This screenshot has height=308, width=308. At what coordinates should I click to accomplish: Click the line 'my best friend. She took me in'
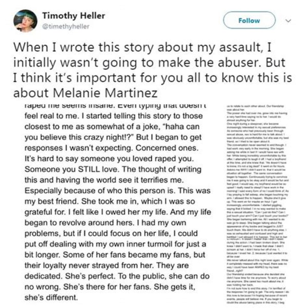[109, 201]
